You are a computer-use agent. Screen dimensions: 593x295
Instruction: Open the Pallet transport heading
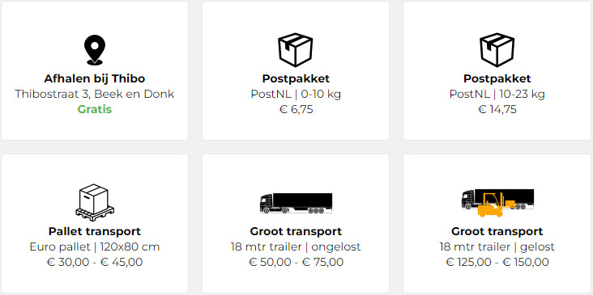coord(95,231)
